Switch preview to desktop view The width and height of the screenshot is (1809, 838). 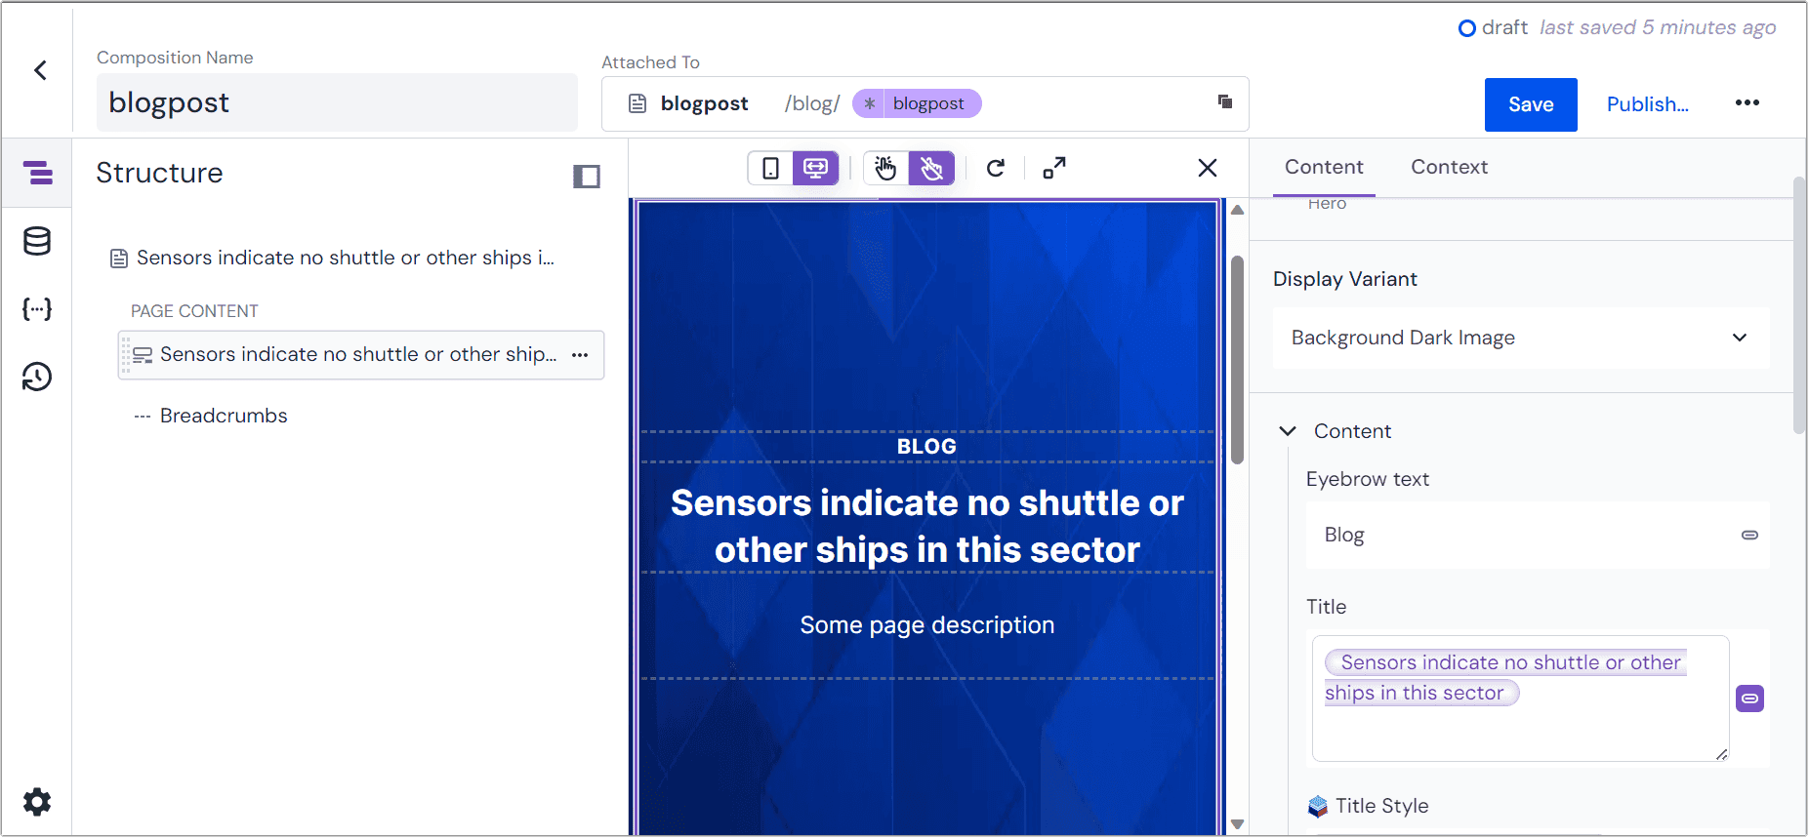(815, 168)
